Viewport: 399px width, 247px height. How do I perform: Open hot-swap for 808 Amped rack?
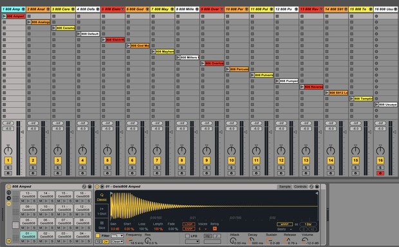[84, 186]
